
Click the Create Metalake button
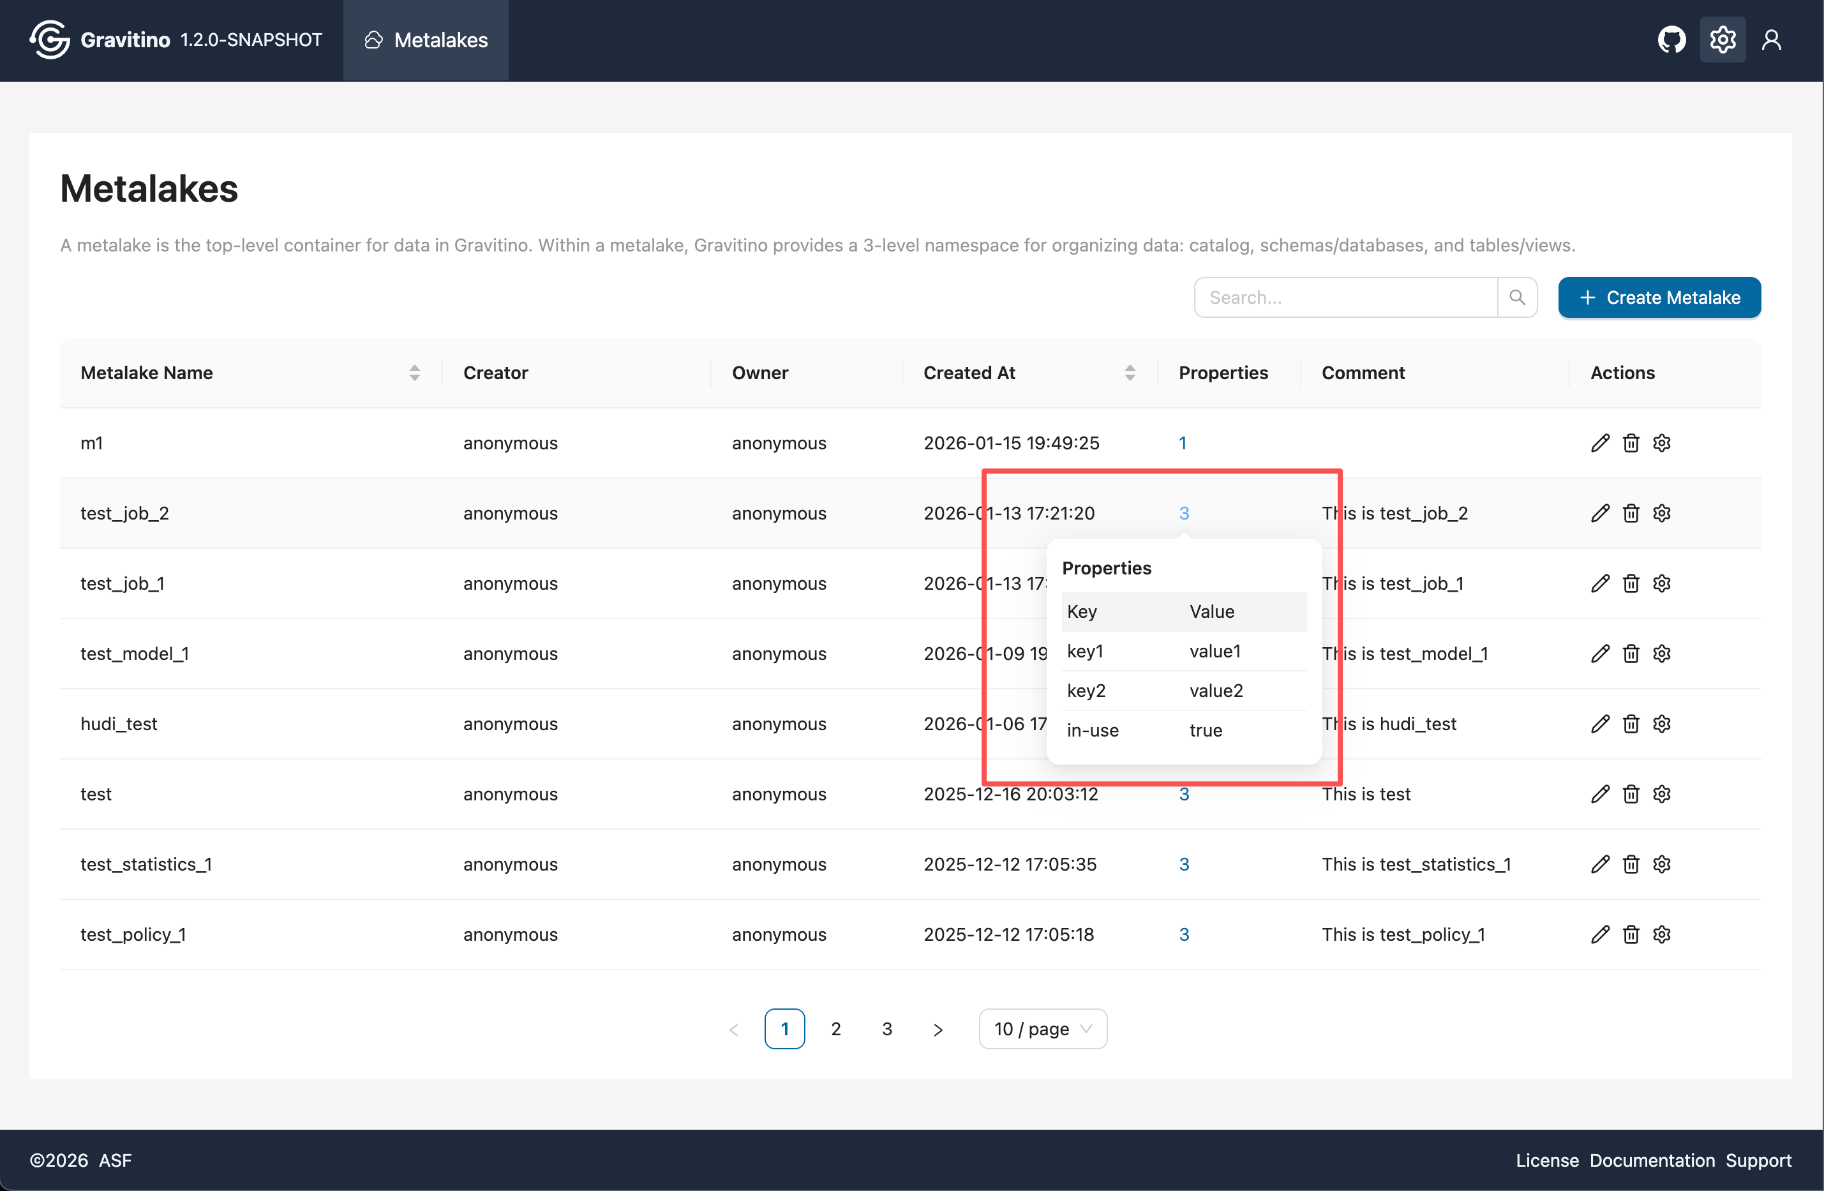pos(1659,297)
